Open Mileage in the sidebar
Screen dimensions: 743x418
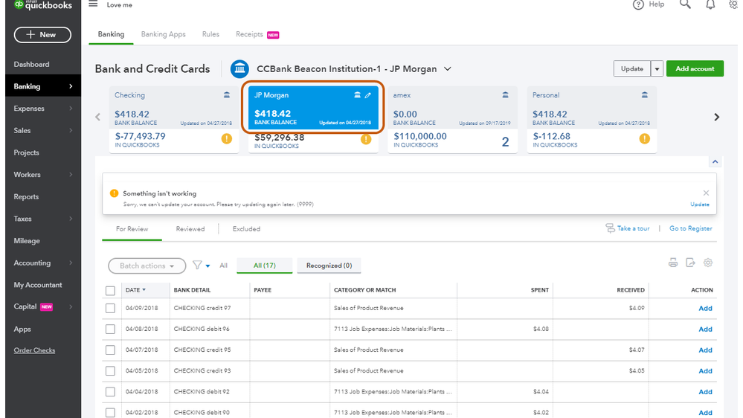[x=27, y=241]
